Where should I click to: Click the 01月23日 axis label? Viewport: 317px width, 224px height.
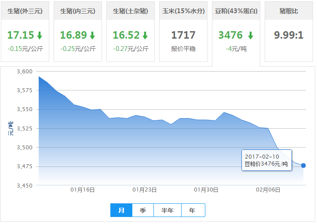click(145, 190)
